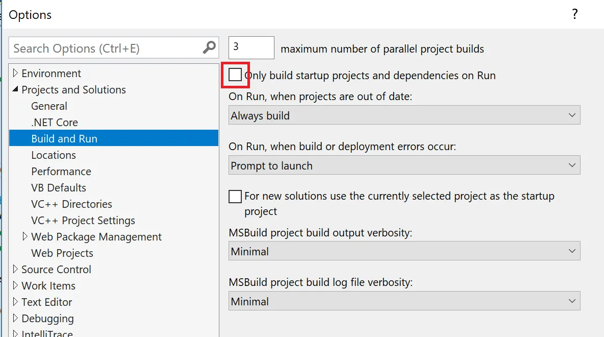Collapse the Projects and Solutions node
The image size is (604, 337).
15,90
